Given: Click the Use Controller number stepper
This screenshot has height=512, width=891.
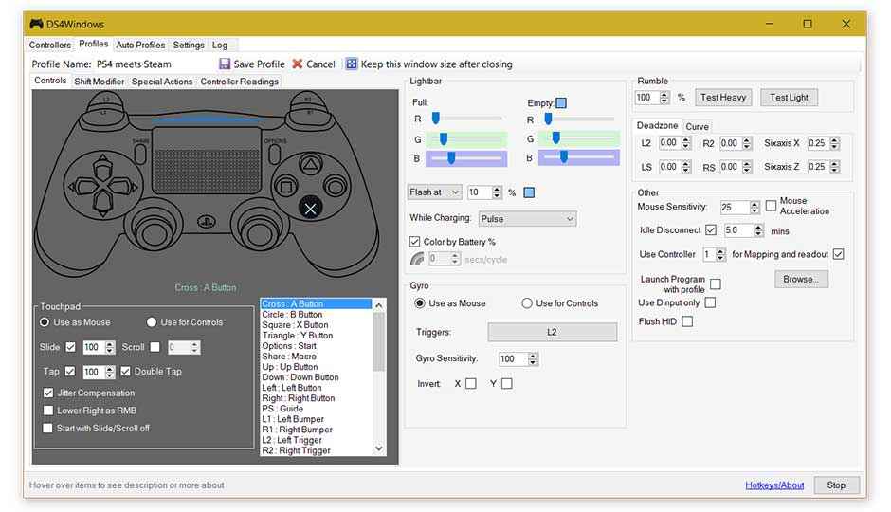Looking at the screenshot, I should 720,255.
